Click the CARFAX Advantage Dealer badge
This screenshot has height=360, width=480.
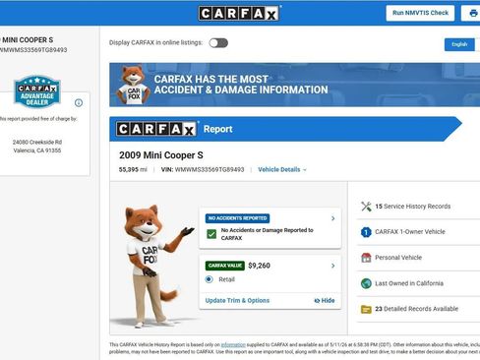(x=37, y=91)
